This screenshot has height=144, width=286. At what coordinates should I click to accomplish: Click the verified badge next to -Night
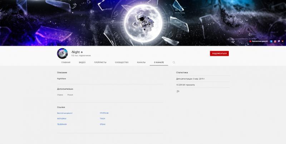tap(82, 52)
